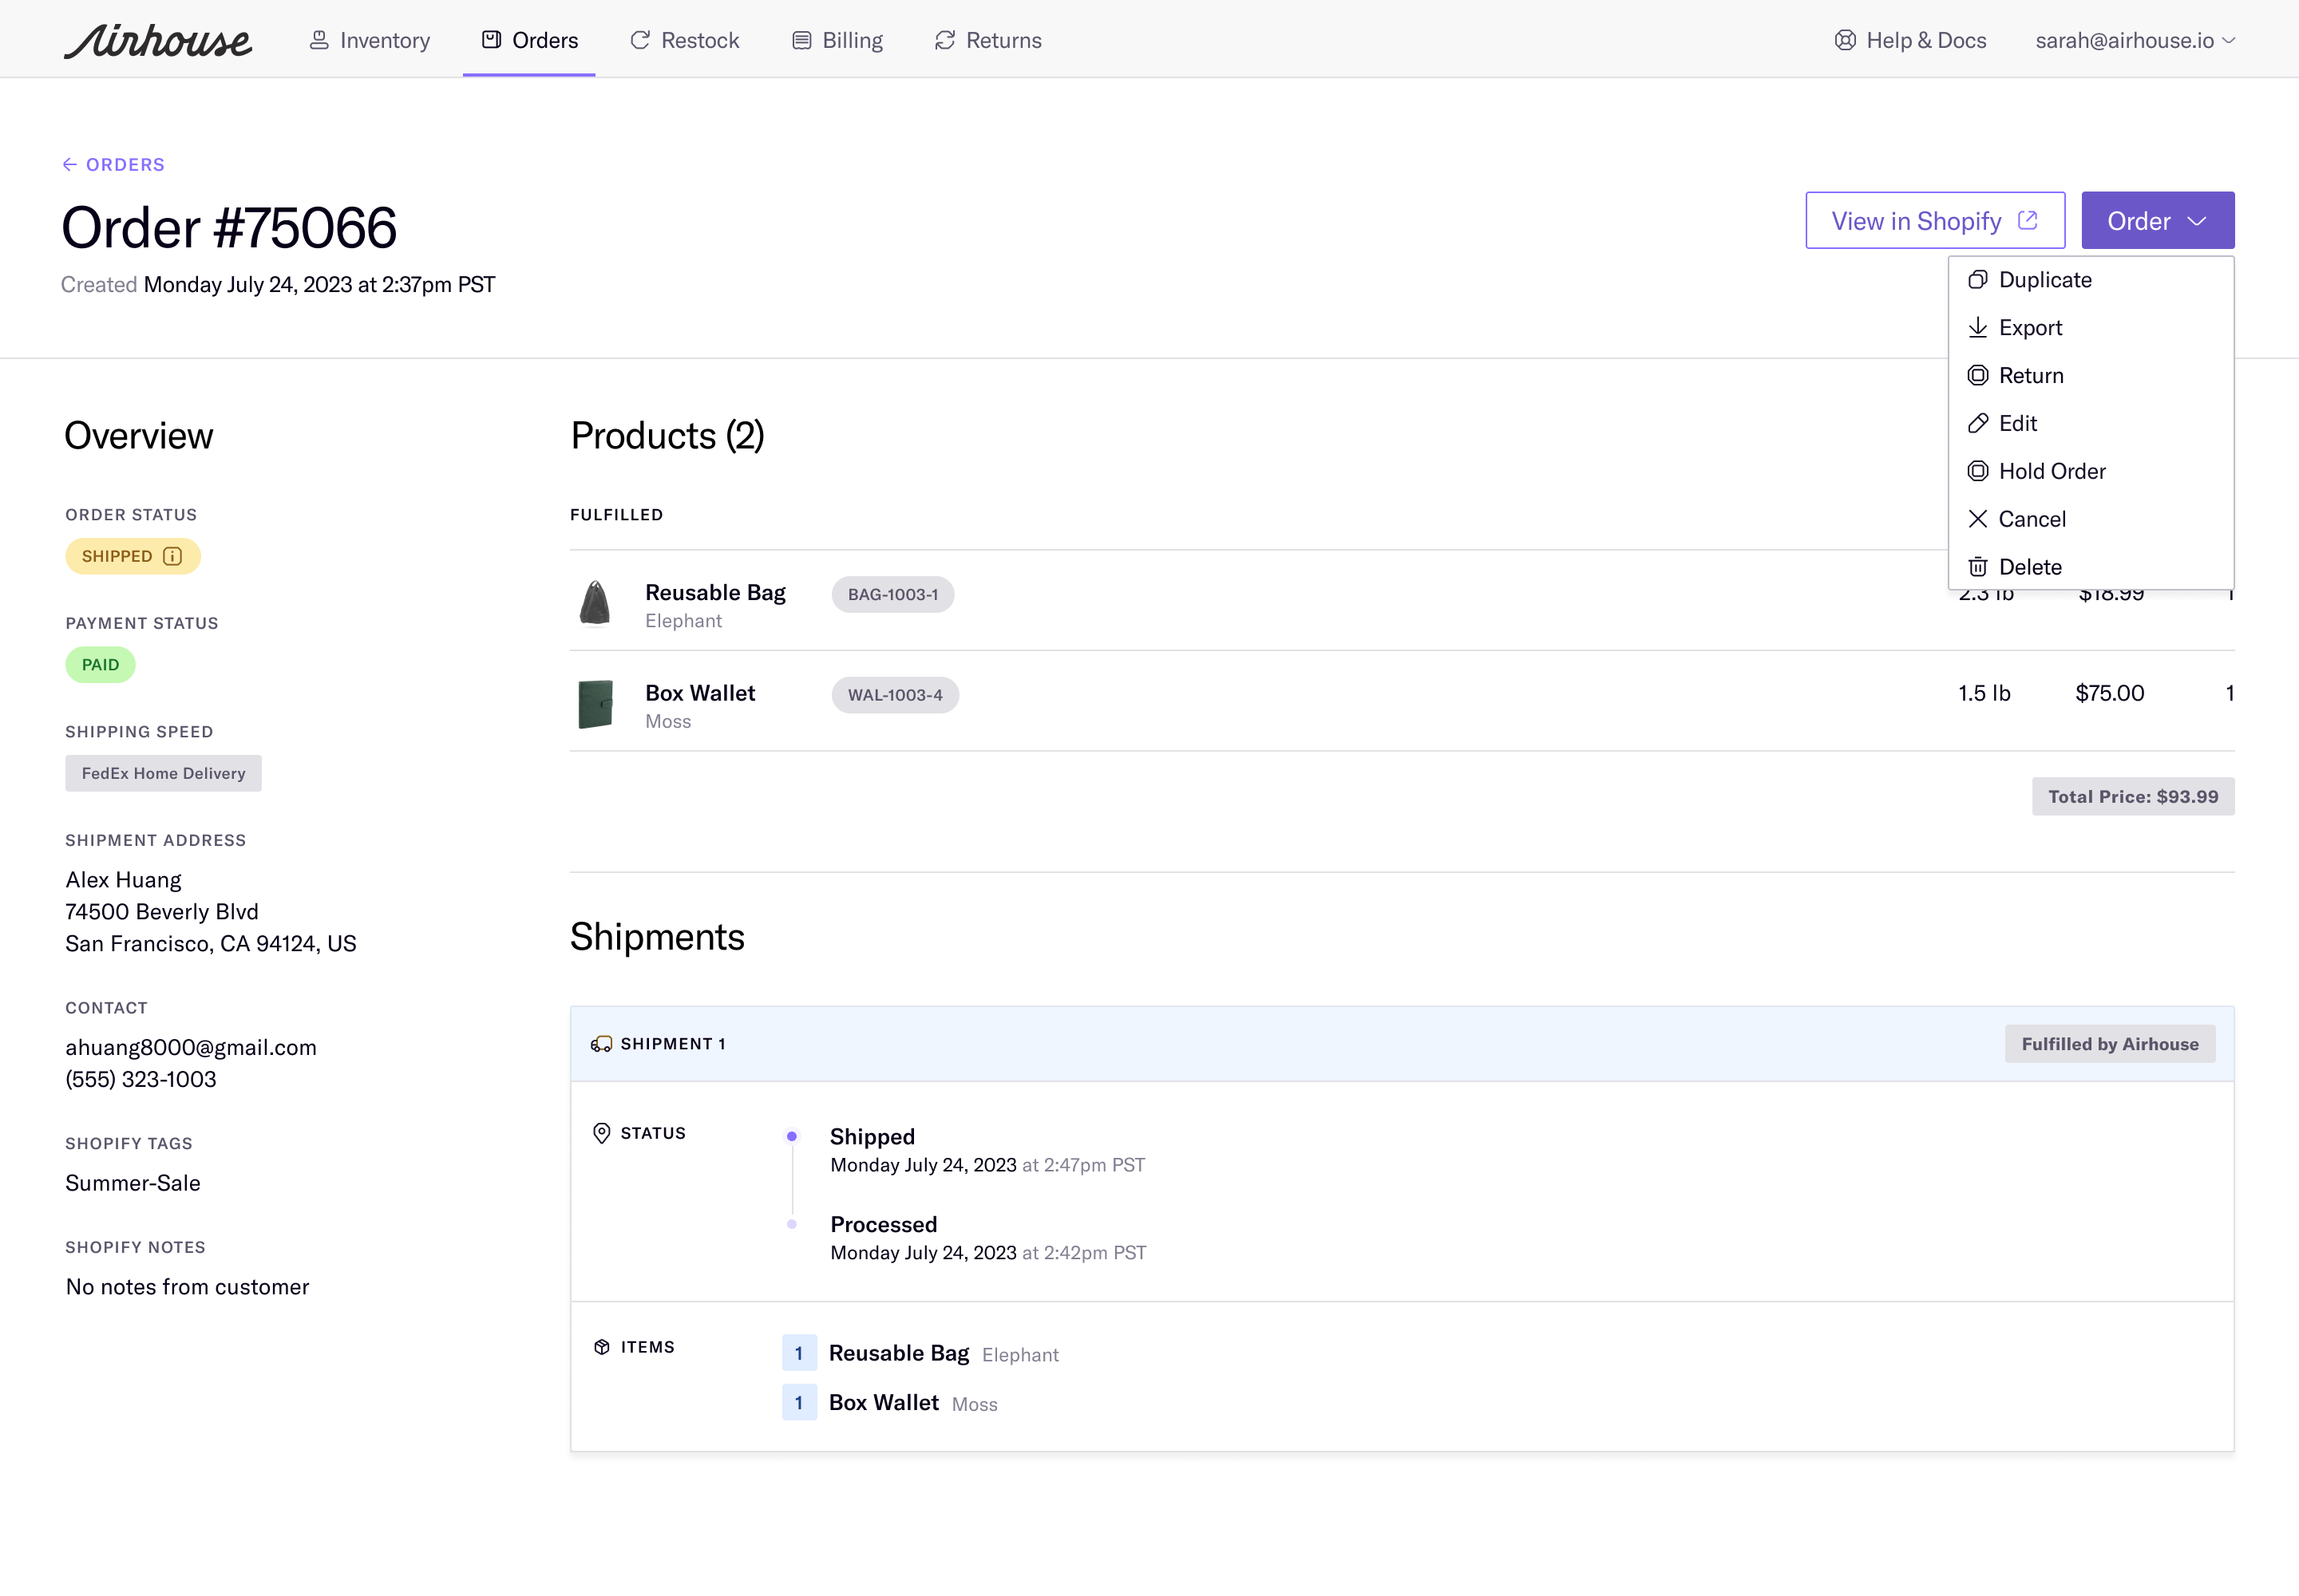
Task: Click the Reusable Bag product thumbnail
Action: [x=596, y=603]
